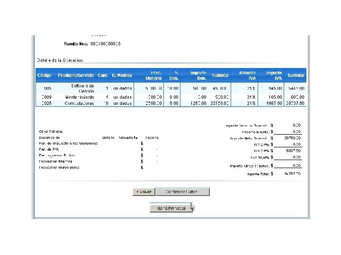Click the Per. de IVA row label

[x=49, y=149]
